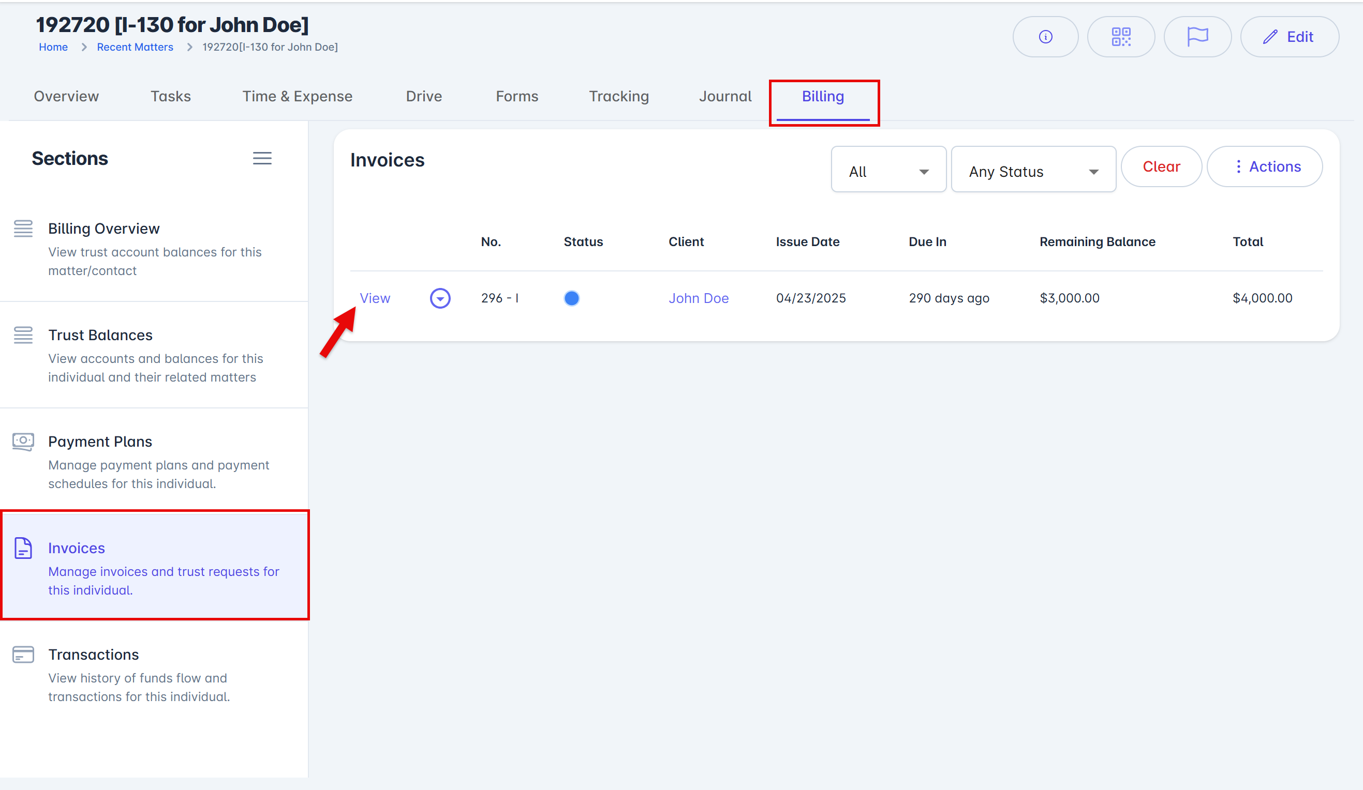
Task: Switch to the Time & Expense tab
Action: coord(297,96)
